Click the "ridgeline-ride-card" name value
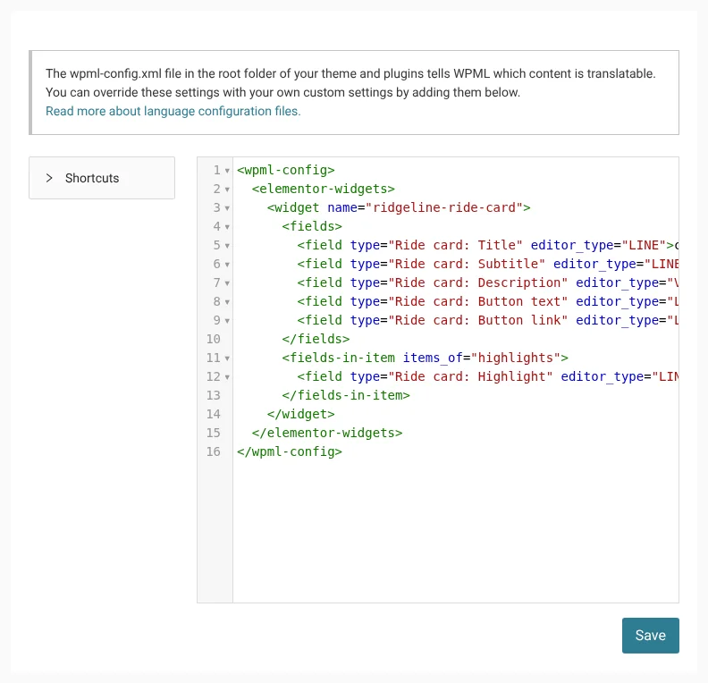The image size is (708, 683). [444, 207]
